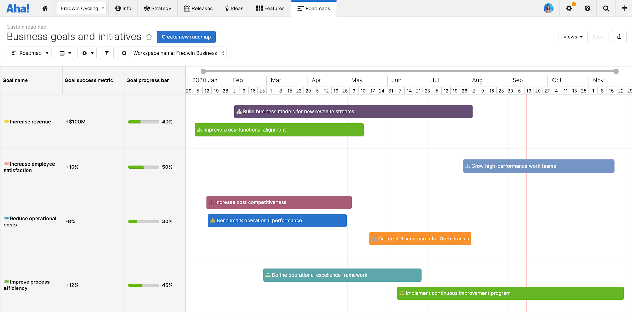Viewport: 632px width, 315px height.
Task: Open the settings gear in top navigation
Action: click(569, 8)
